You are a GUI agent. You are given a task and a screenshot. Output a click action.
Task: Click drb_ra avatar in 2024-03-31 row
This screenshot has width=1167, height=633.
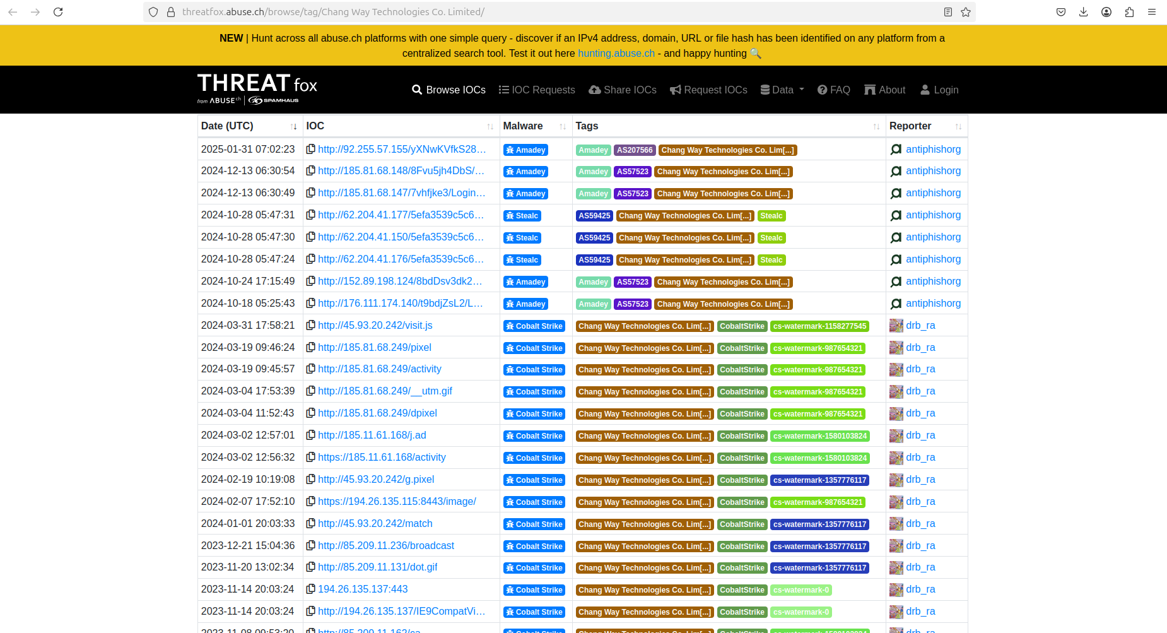coord(896,326)
